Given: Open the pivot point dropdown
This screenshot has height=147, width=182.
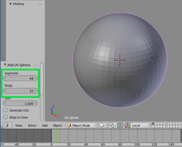Looking at the screenshot, I should [x=113, y=125].
